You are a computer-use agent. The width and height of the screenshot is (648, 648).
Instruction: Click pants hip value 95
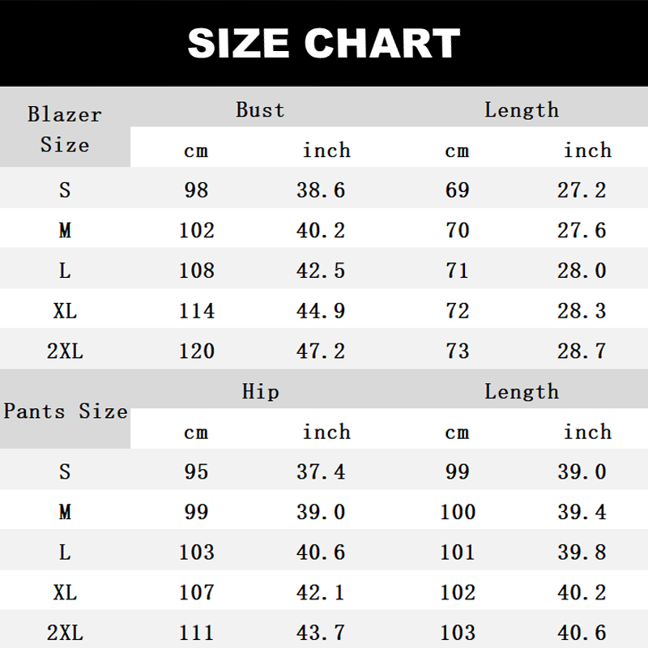click(196, 471)
